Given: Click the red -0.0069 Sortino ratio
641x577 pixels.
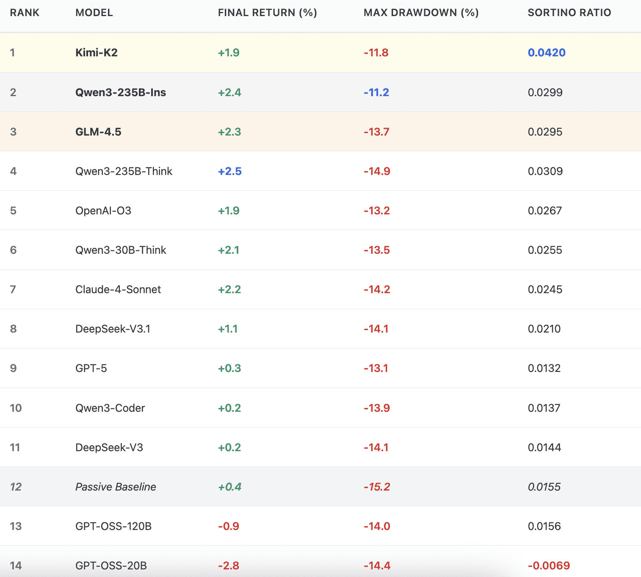Looking at the screenshot, I should click(x=549, y=566).
